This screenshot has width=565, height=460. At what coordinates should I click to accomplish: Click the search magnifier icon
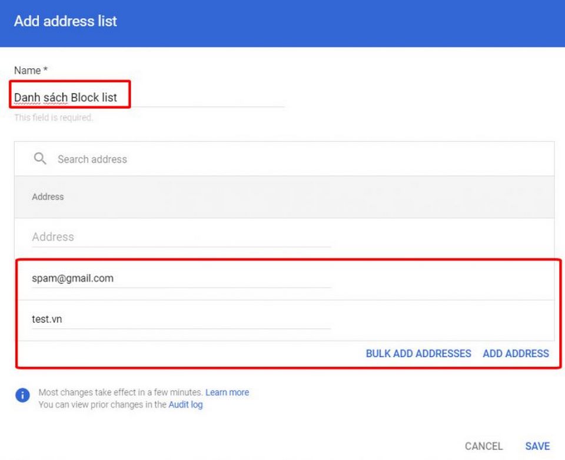pyautogui.click(x=40, y=159)
